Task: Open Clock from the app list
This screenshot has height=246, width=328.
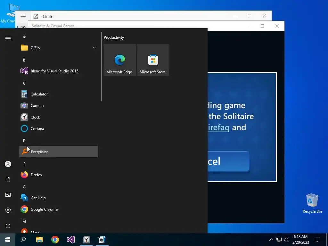Action: point(59,117)
